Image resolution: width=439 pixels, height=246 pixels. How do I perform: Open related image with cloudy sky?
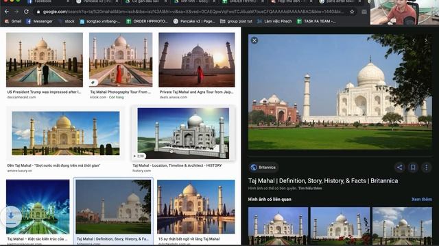[402, 226]
